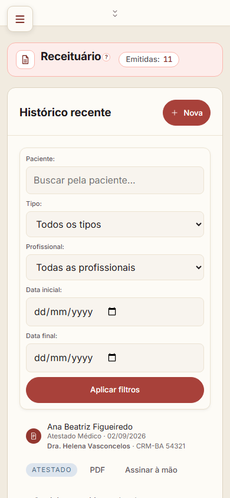Image resolution: width=230 pixels, height=498 pixels.
Task: Click the Data final date field
Action: tap(115, 358)
